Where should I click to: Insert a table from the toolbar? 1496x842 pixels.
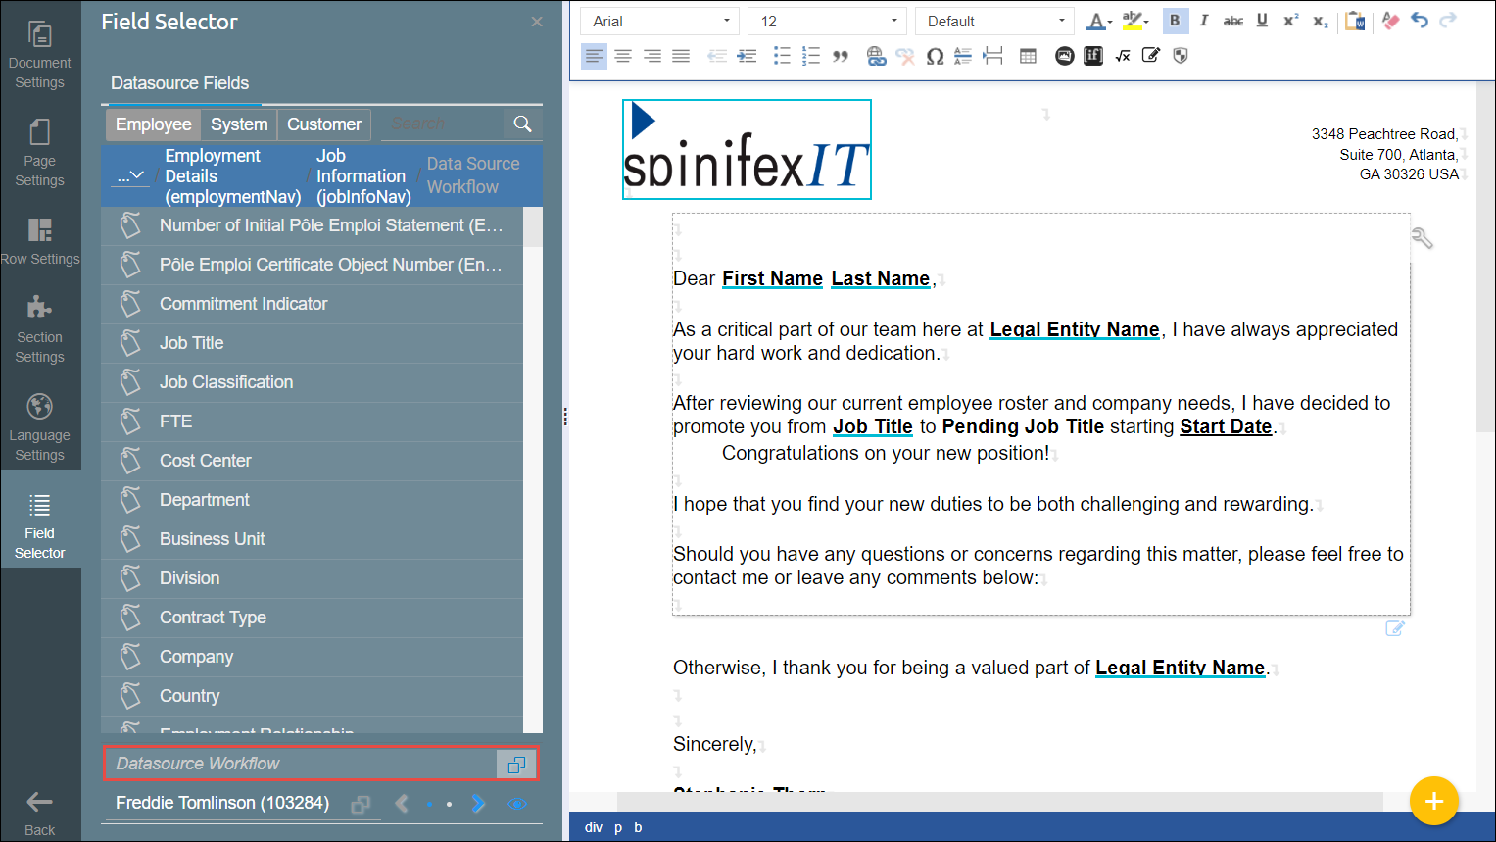point(1028,56)
